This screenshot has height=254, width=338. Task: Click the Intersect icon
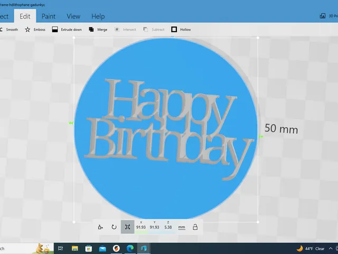[117, 30]
